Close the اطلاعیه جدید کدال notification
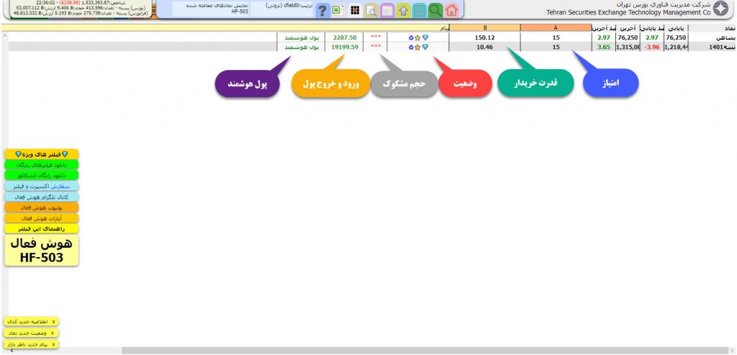Screen dimensions: 737x355 click(53, 322)
